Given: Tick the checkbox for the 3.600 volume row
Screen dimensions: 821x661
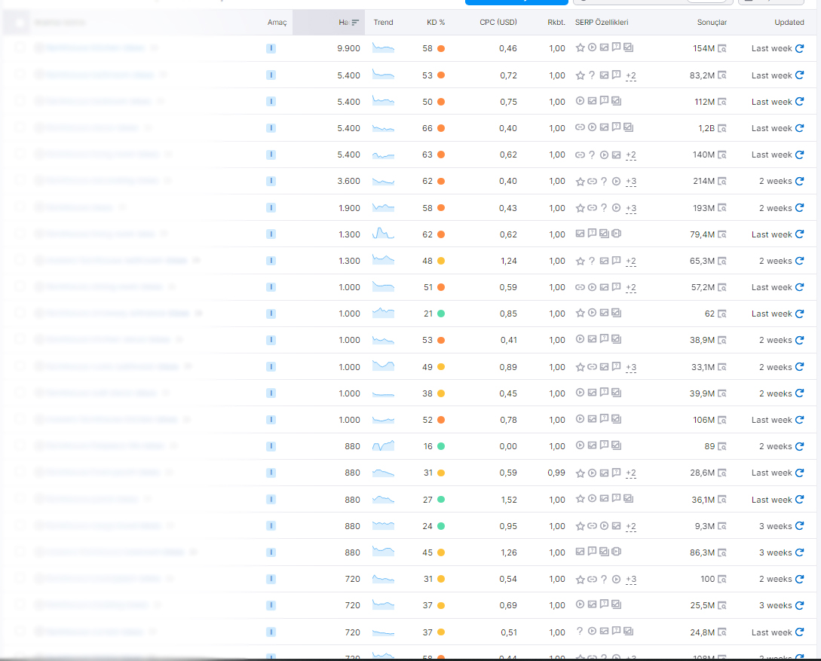Looking at the screenshot, I should (x=20, y=180).
